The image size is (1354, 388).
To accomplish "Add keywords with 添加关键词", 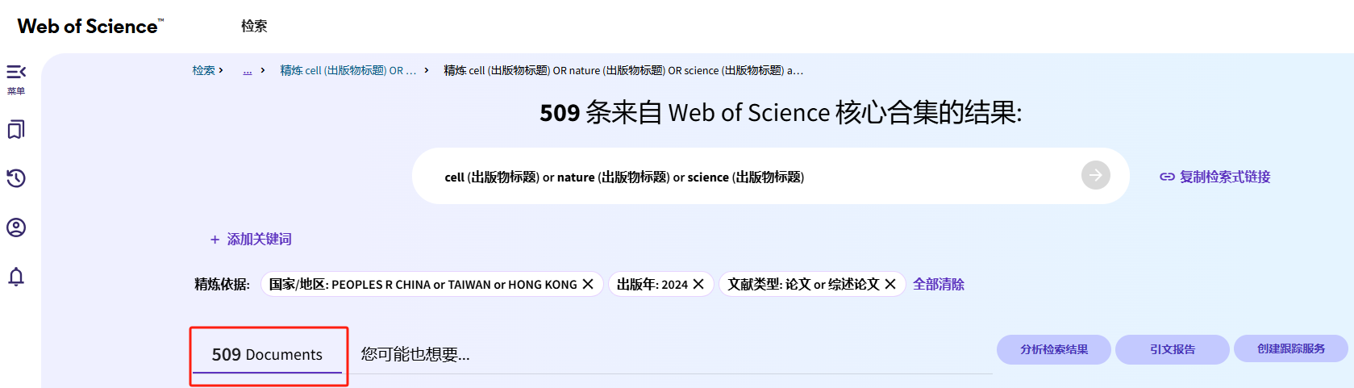I will pyautogui.click(x=251, y=239).
